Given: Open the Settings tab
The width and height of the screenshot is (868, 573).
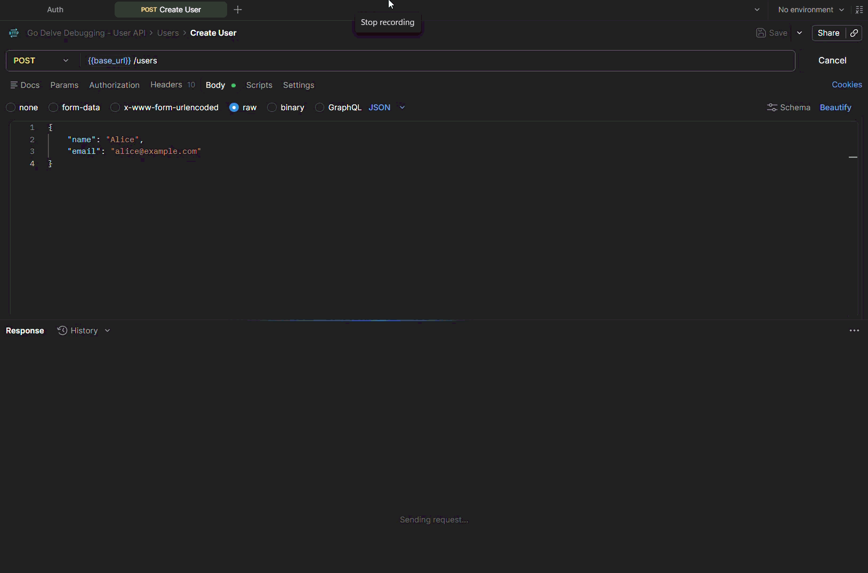Looking at the screenshot, I should pos(299,85).
